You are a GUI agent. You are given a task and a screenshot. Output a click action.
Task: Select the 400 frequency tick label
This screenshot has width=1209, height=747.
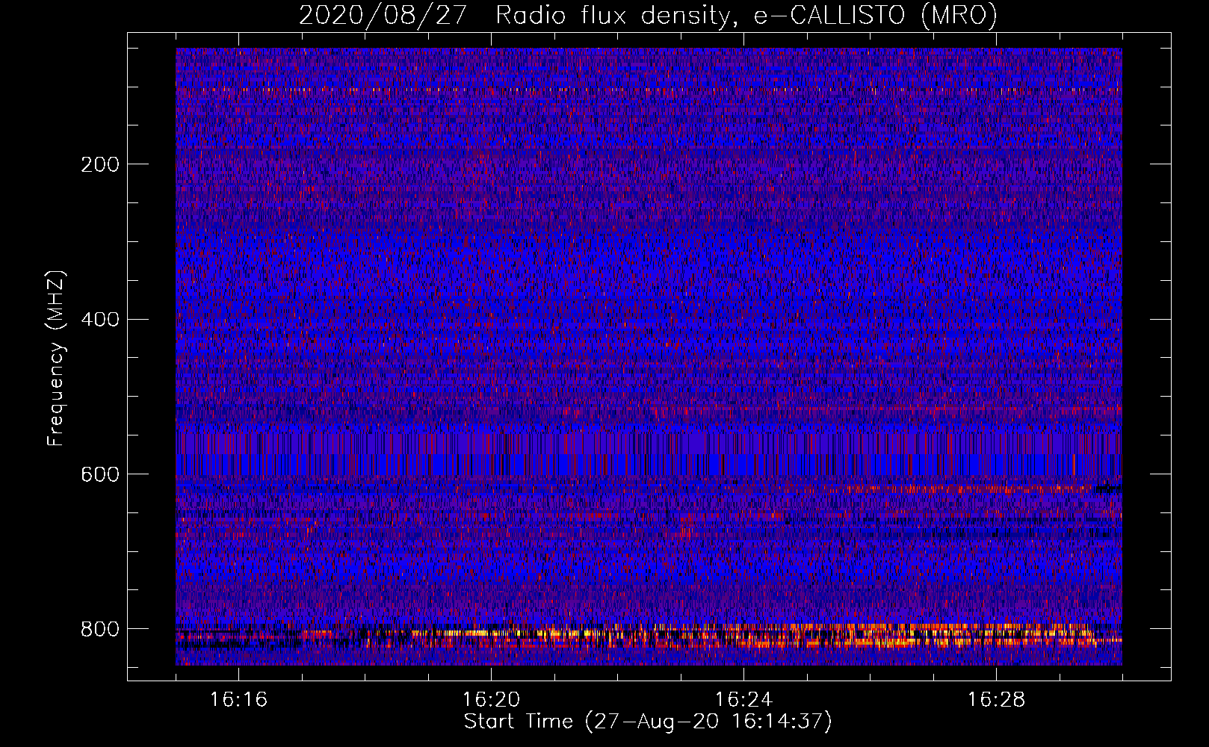pyautogui.click(x=100, y=320)
